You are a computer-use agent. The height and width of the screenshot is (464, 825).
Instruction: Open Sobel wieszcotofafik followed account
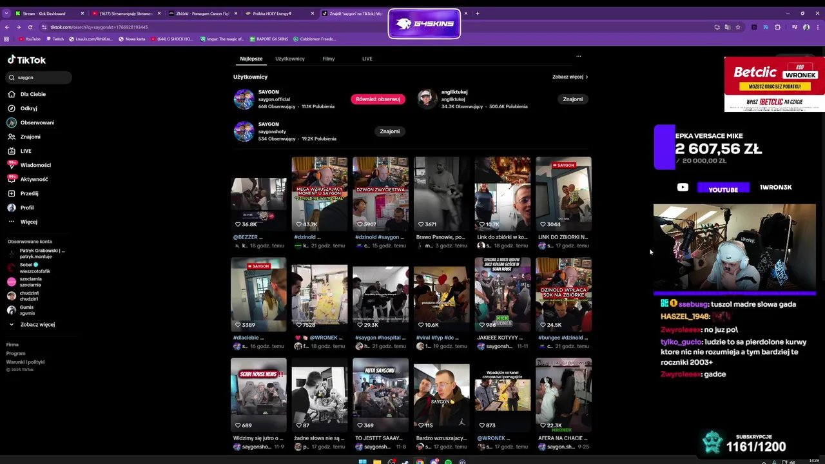tap(30, 267)
